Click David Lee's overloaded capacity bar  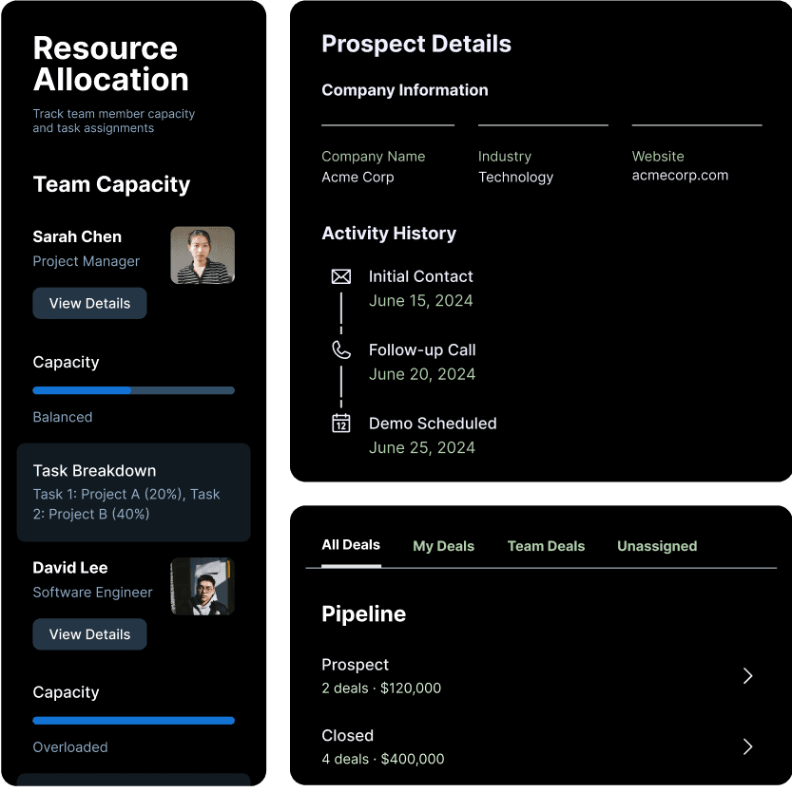133,721
